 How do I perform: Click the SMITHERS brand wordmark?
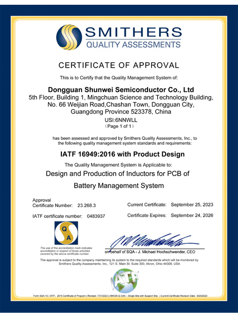134,32
